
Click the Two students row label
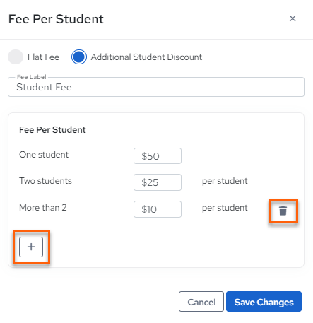tap(45, 181)
